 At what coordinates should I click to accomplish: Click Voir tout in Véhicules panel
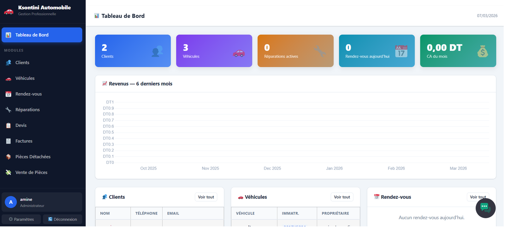(342, 197)
